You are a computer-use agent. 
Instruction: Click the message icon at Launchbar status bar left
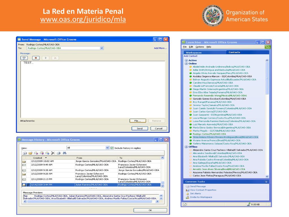[x=185, y=204]
